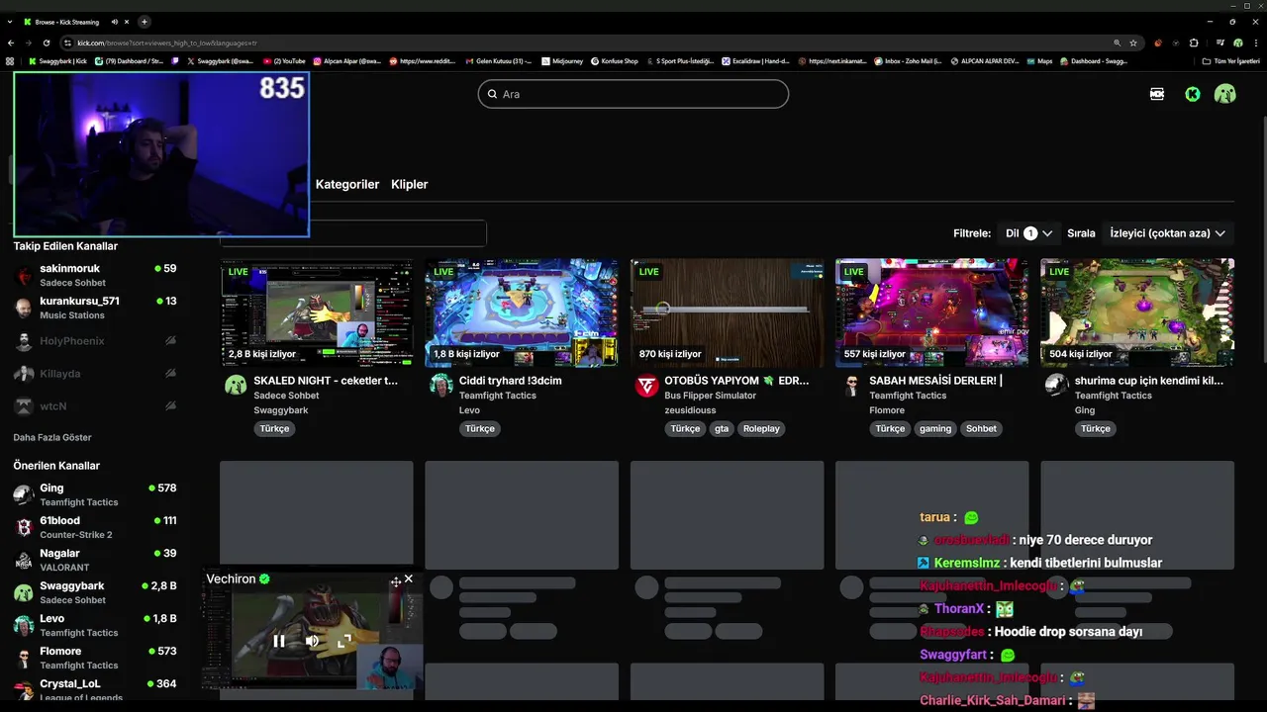Open the İzleyici (çoktan aza) sort dropdown
Screen dimensions: 1267x712
pyautogui.click(x=1168, y=233)
